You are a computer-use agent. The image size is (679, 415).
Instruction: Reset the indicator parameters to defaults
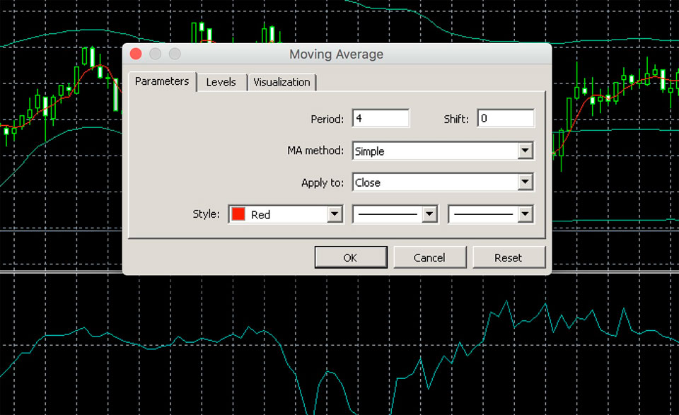(508, 257)
